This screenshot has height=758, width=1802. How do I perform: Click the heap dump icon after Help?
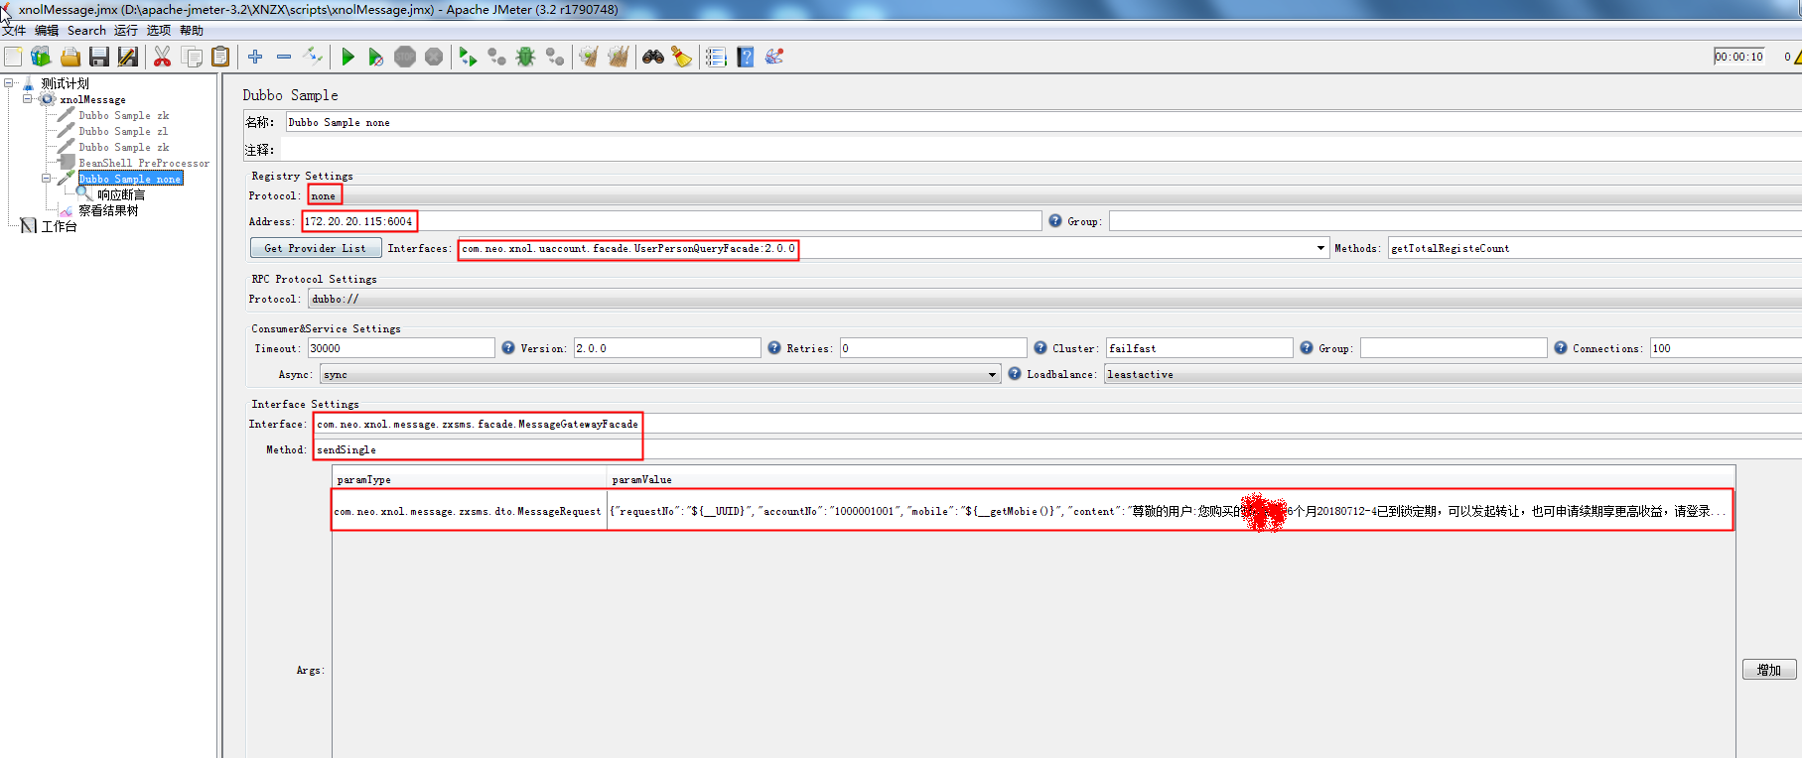[774, 57]
